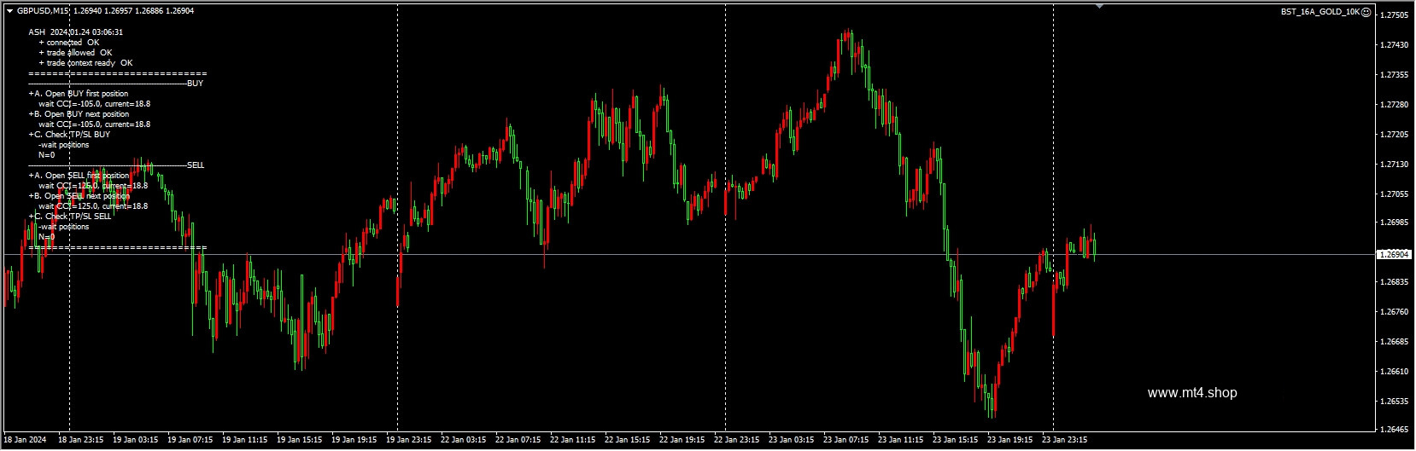Click the '19 Jan 19:15' time label
This screenshot has height=451, width=1416.
tap(354, 441)
